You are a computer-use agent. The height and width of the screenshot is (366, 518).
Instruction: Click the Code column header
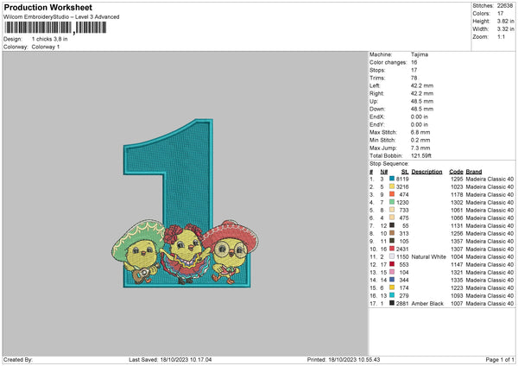tap(456, 171)
